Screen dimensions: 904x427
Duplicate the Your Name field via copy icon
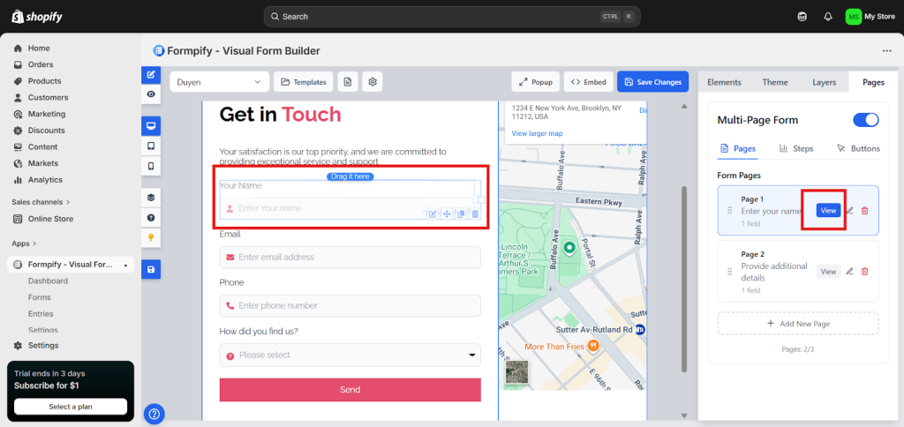click(461, 214)
